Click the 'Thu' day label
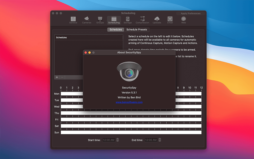 57,113
